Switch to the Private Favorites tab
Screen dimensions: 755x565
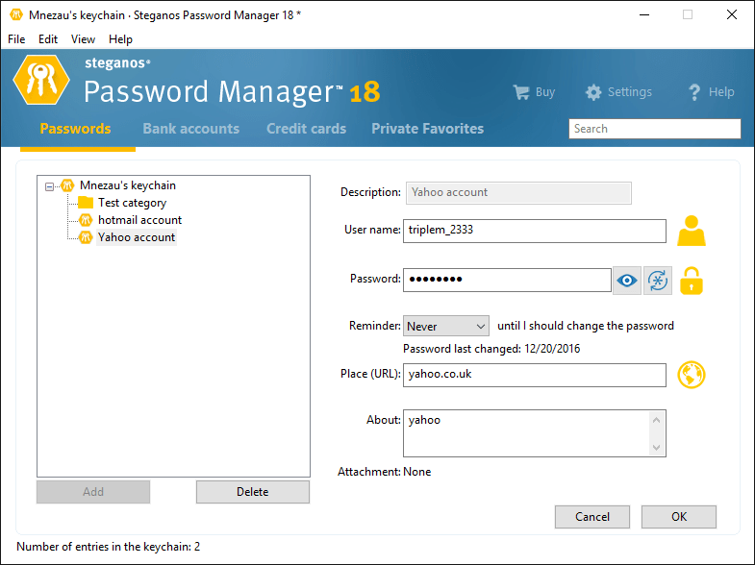click(428, 129)
